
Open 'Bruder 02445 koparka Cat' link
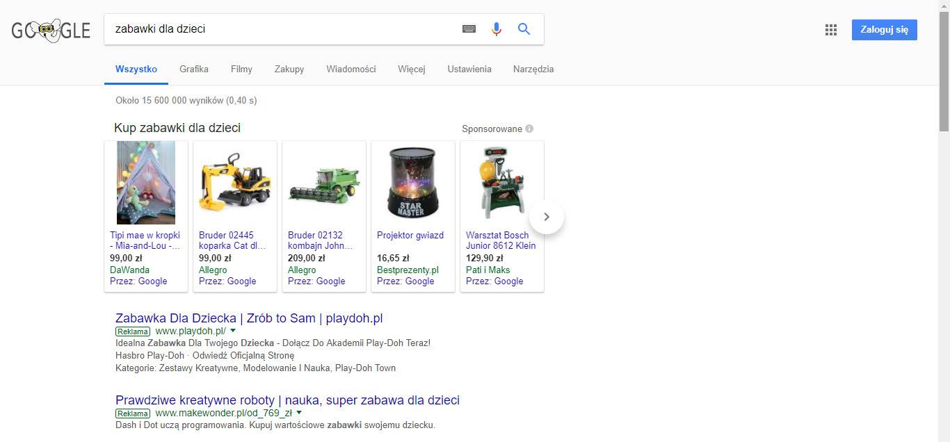coord(232,240)
